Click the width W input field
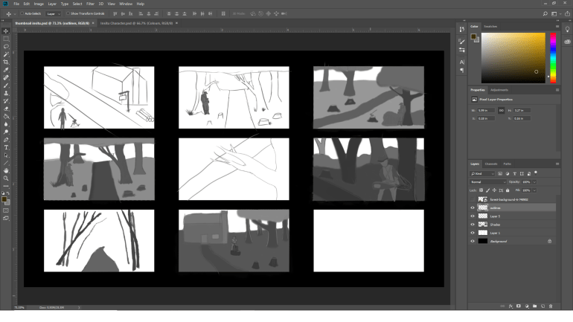Image resolution: width=573 pixels, height=322 pixels. (486, 110)
